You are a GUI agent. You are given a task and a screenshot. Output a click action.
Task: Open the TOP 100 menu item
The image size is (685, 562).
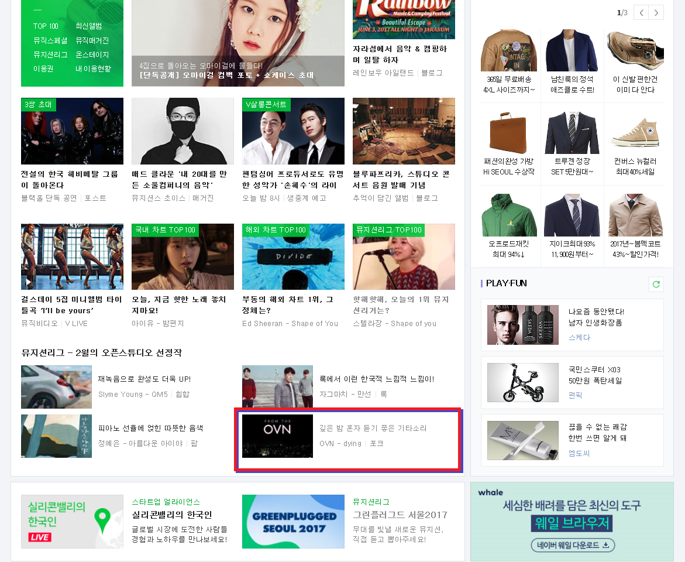[46, 26]
